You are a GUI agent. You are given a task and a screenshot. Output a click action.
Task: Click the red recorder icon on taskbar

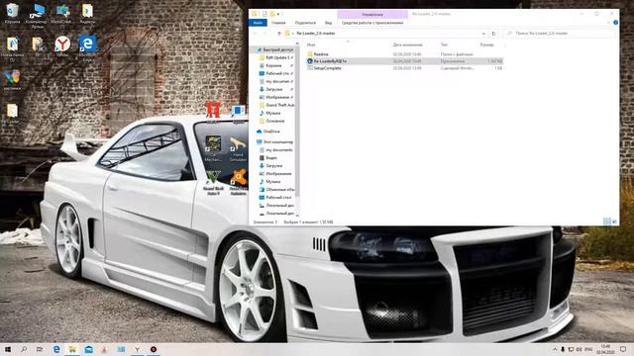tap(154, 349)
